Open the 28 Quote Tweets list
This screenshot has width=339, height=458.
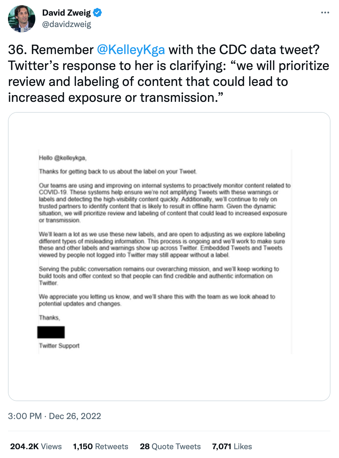[x=170, y=446]
